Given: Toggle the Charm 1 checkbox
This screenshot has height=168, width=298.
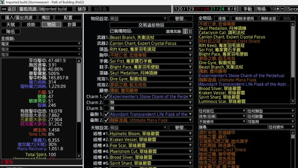Looking at the screenshot, I should click(106, 96).
